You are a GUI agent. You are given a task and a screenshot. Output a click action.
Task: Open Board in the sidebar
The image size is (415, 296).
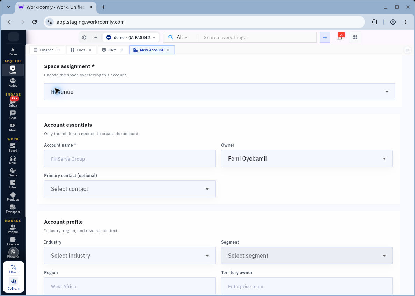[13, 148]
